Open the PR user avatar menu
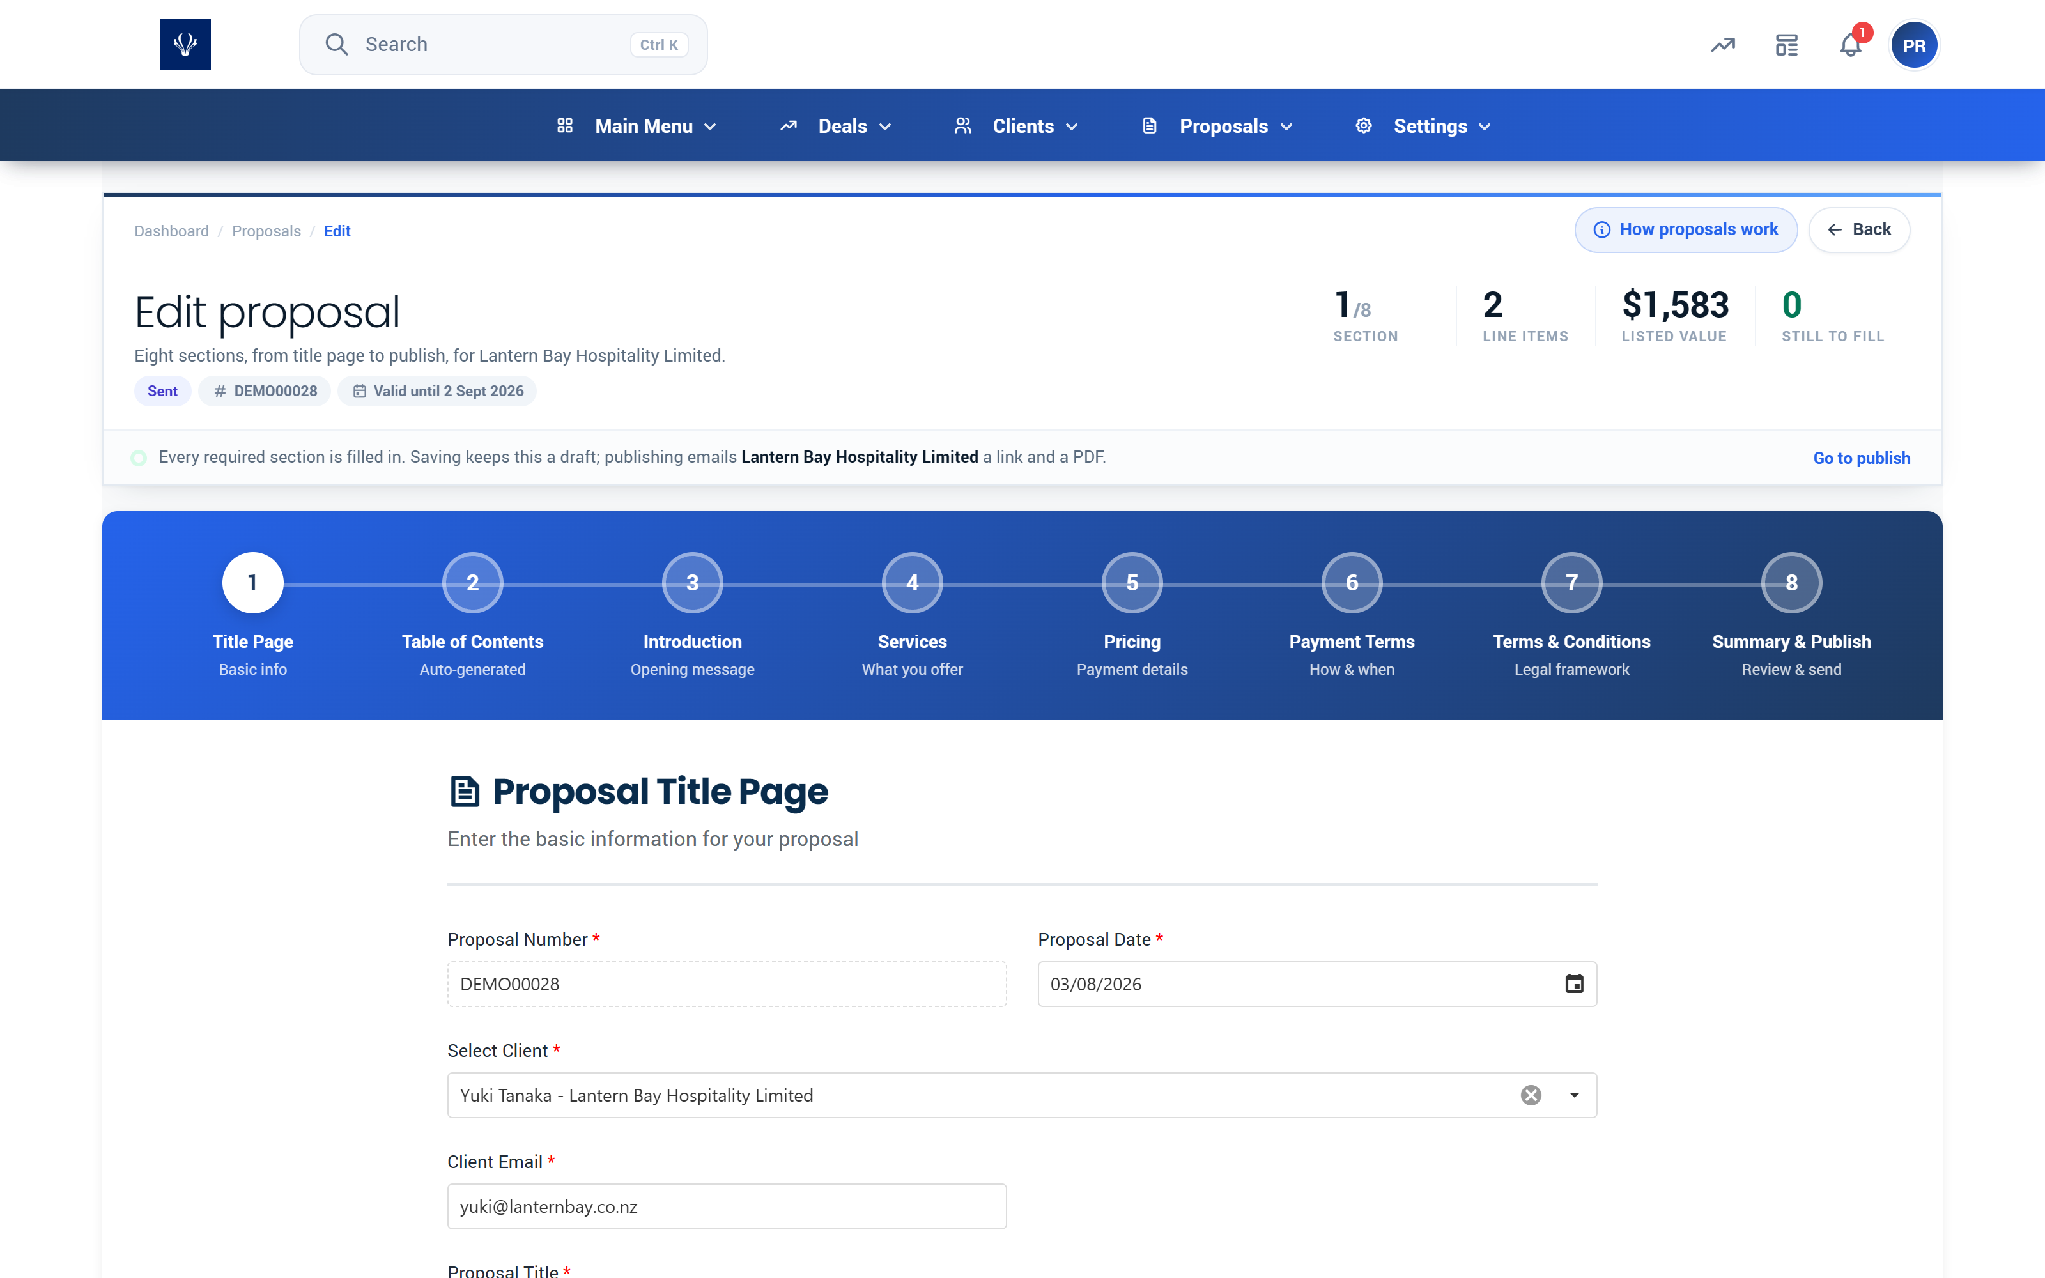 [1914, 45]
